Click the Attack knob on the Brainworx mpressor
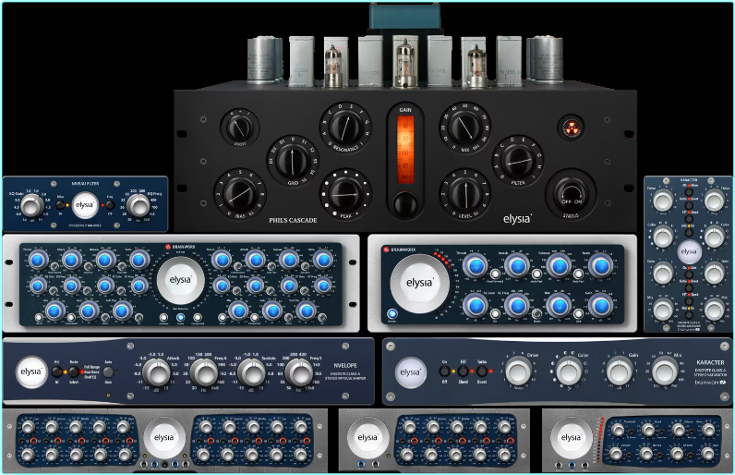The image size is (735, 475). pos(517,266)
